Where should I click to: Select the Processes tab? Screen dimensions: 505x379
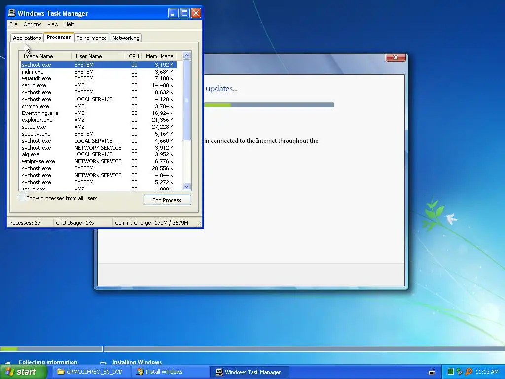59,37
